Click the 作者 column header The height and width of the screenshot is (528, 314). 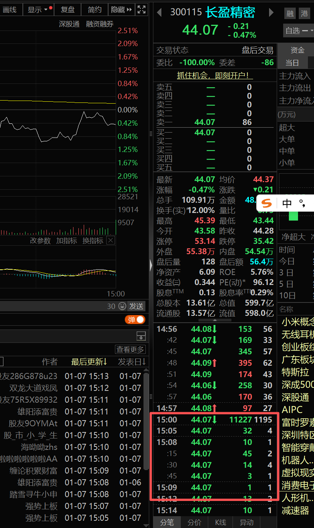[49, 362]
